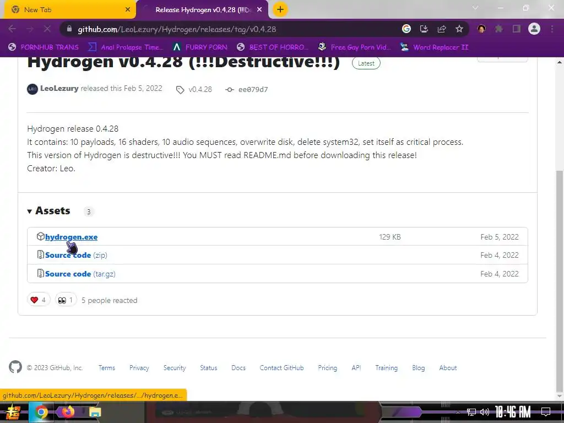This screenshot has height=423, width=564.
Task: Close the Release Hydrogen tab
Action: [259, 10]
